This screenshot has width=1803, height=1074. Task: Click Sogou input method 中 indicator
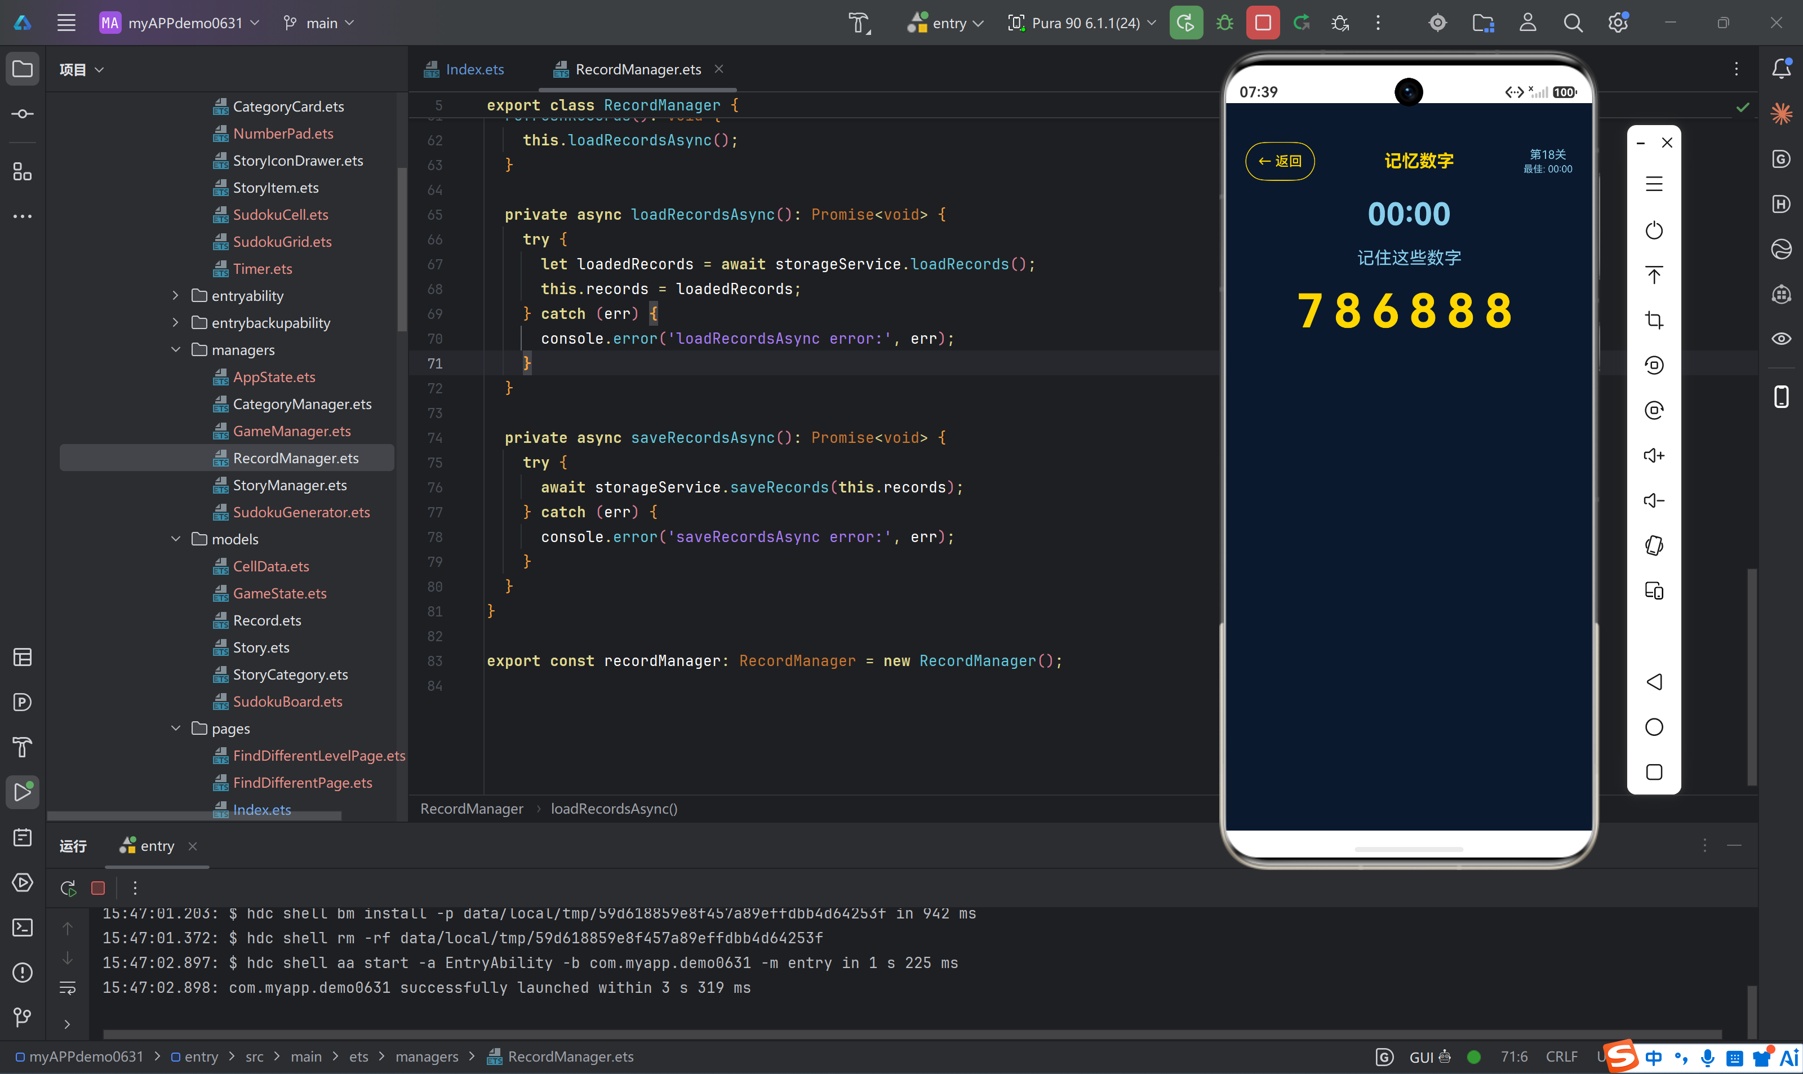click(1653, 1057)
